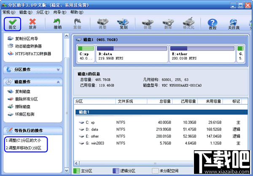Click the 51.47GB used capacity cell
Screen dimensions: 253x176
pos(190,129)
